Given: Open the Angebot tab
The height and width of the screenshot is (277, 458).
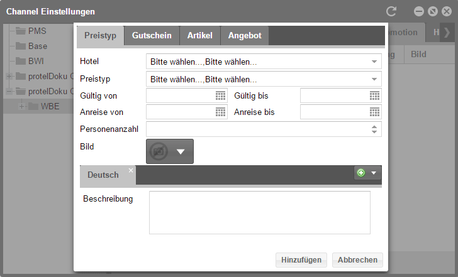Looking at the screenshot, I should pos(245,36).
